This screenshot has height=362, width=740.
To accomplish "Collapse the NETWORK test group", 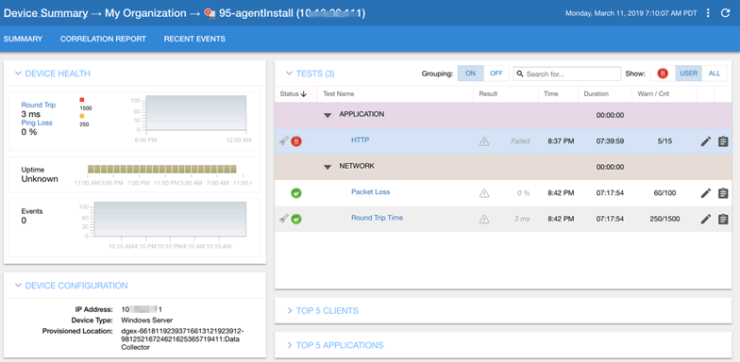I will [328, 167].
